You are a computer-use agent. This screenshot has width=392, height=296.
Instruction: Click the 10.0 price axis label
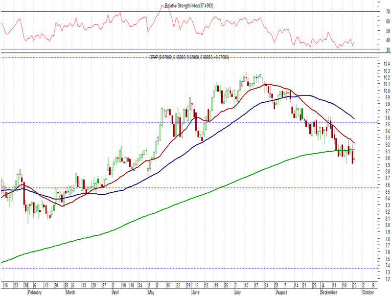pyautogui.click(x=387, y=91)
